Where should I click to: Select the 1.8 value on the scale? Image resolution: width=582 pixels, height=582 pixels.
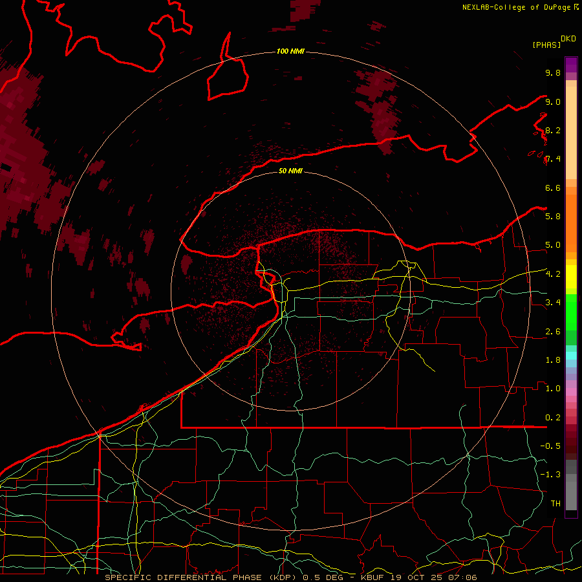[x=553, y=360]
